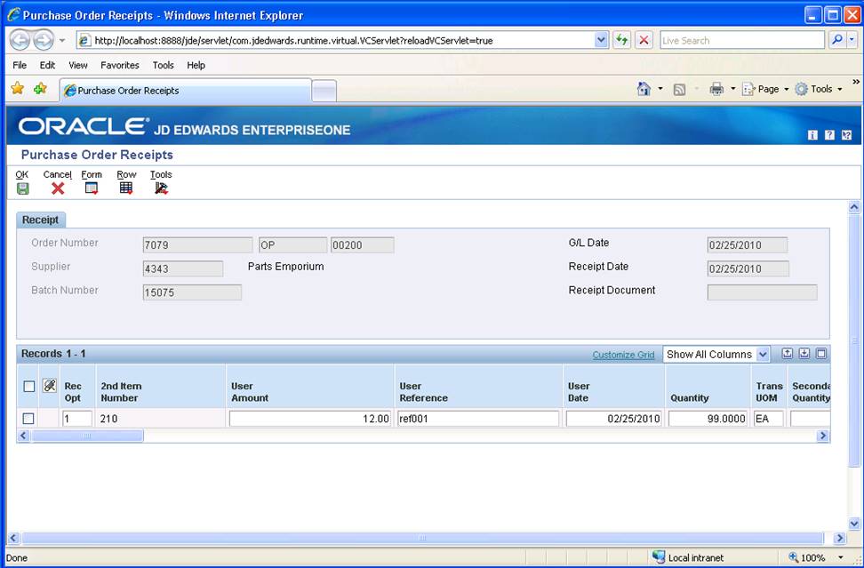The width and height of the screenshot is (864, 568).
Task: Click the Customize Grid link
Action: pos(623,355)
